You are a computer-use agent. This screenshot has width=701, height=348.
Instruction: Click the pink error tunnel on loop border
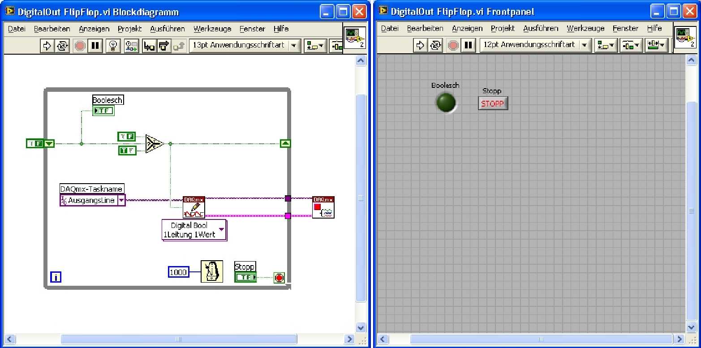(288, 216)
